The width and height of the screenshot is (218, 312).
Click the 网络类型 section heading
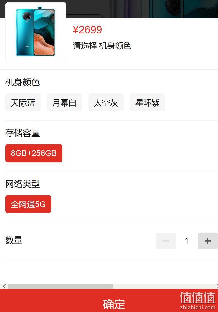(22, 184)
